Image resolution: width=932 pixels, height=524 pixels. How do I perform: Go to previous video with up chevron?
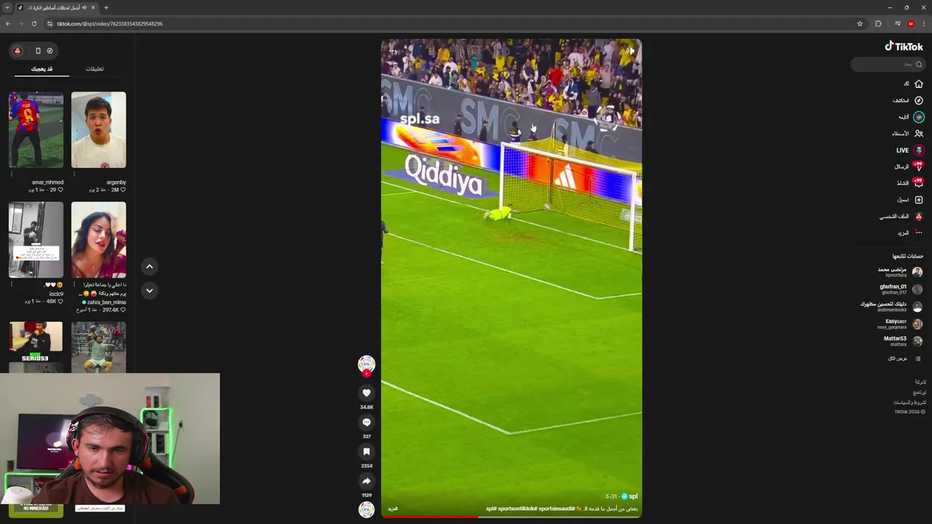[149, 266]
